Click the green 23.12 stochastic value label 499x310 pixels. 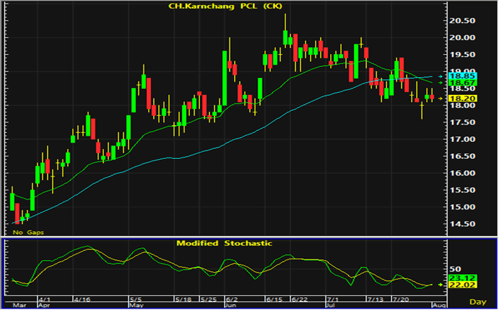tap(462, 278)
